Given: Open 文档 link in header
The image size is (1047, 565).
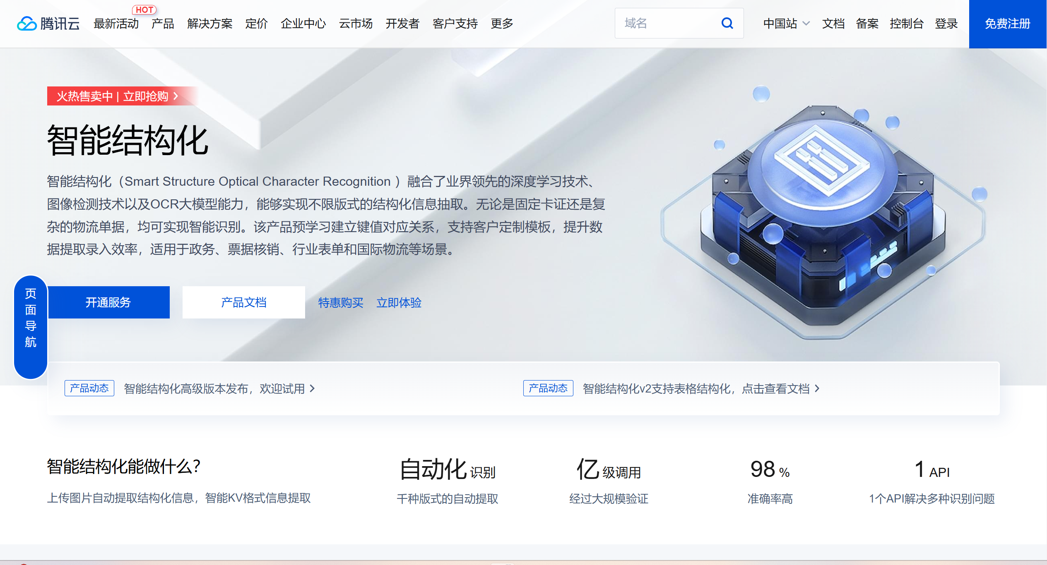Looking at the screenshot, I should pyautogui.click(x=833, y=24).
